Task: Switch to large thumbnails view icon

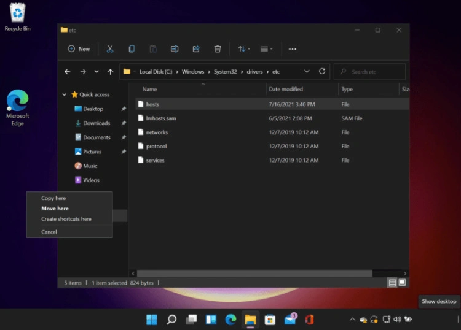Action: 402,283
